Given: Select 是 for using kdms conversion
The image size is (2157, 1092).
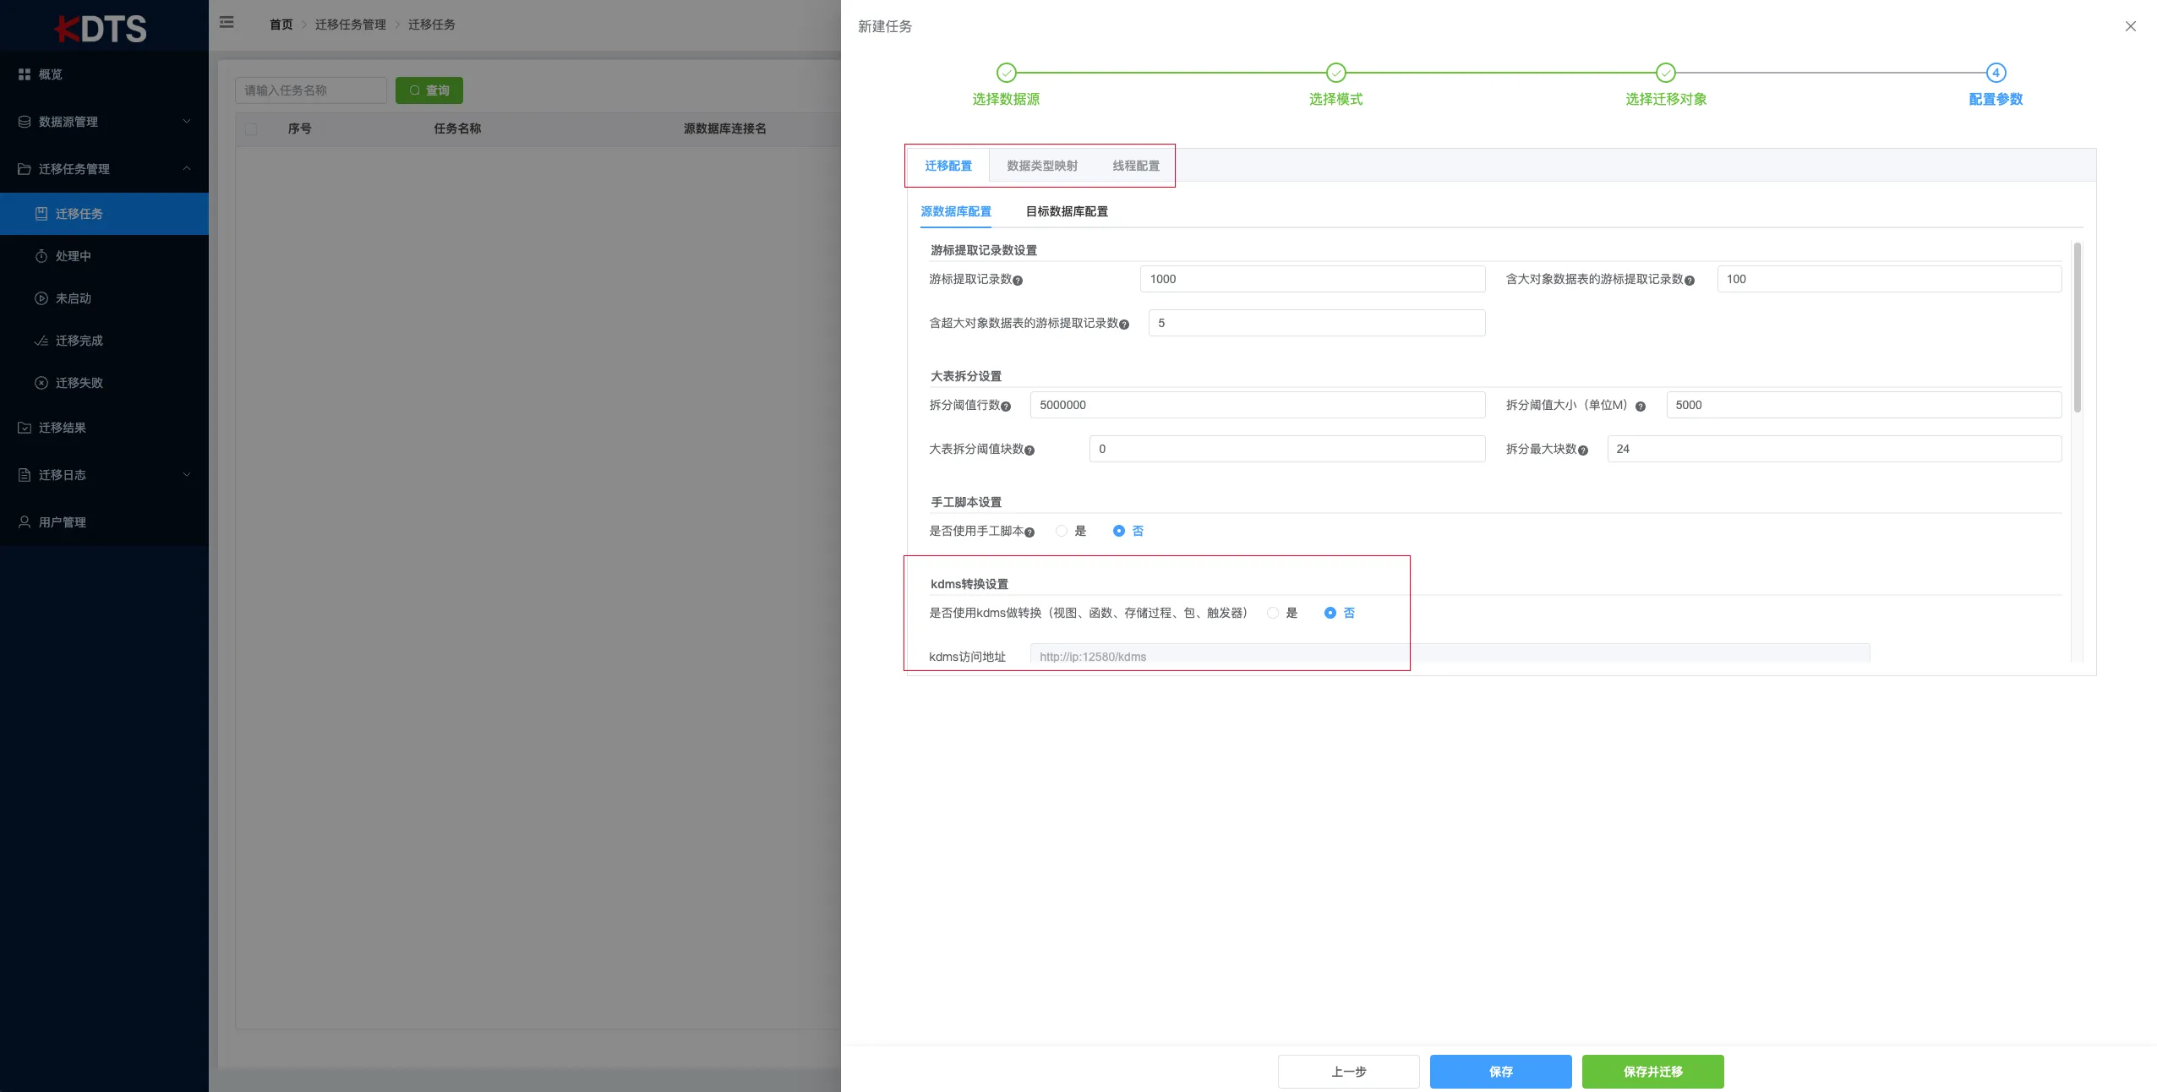Looking at the screenshot, I should pyautogui.click(x=1273, y=613).
